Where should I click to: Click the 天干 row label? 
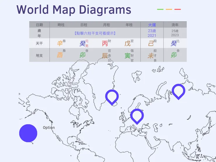[39, 43]
